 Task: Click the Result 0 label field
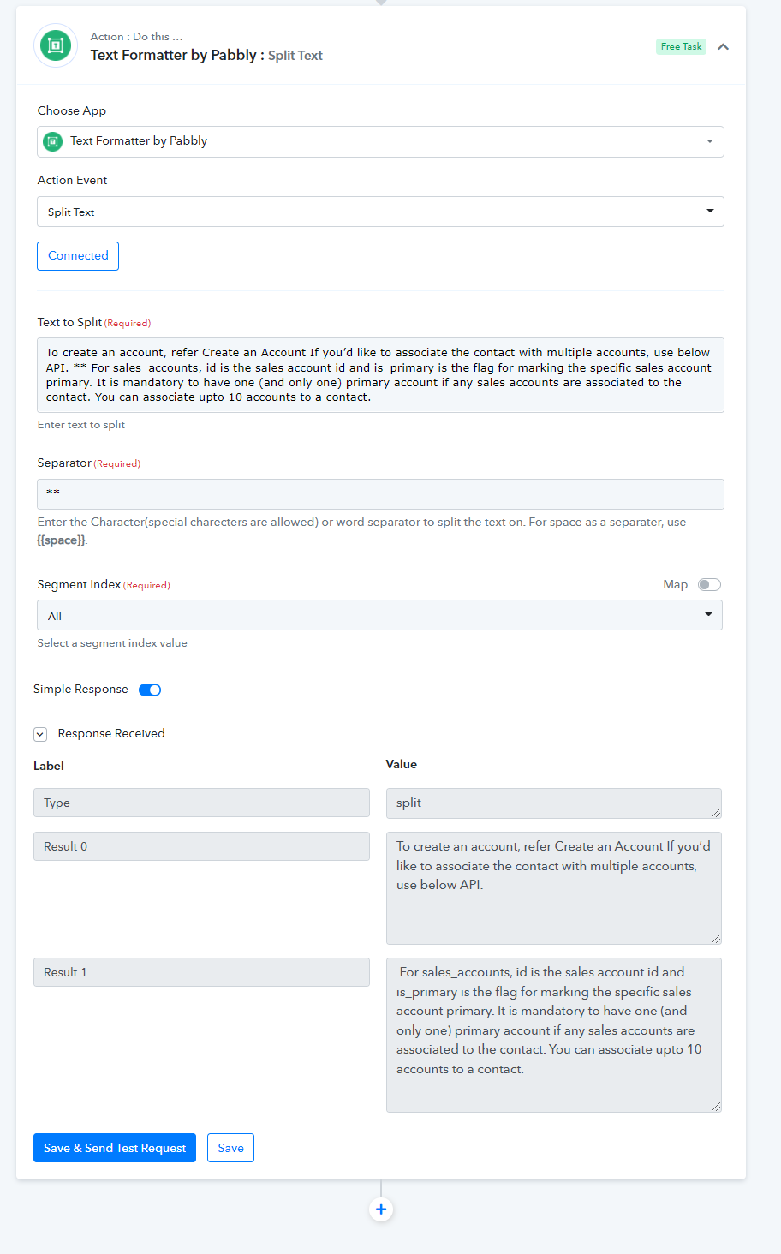(201, 846)
